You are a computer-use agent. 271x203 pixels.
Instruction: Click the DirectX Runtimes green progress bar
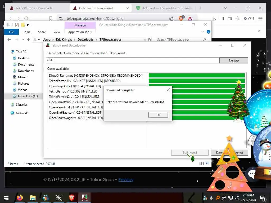pyautogui.click(x=197, y=75)
